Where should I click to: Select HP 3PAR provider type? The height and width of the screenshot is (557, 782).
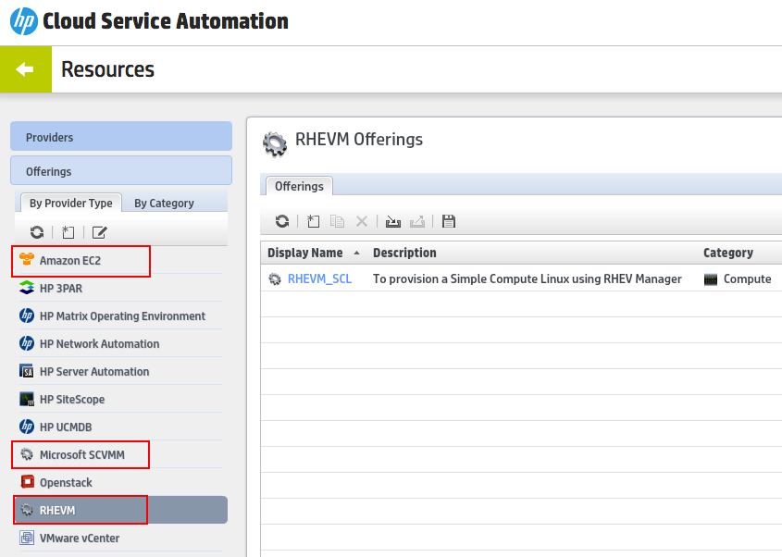120,289
